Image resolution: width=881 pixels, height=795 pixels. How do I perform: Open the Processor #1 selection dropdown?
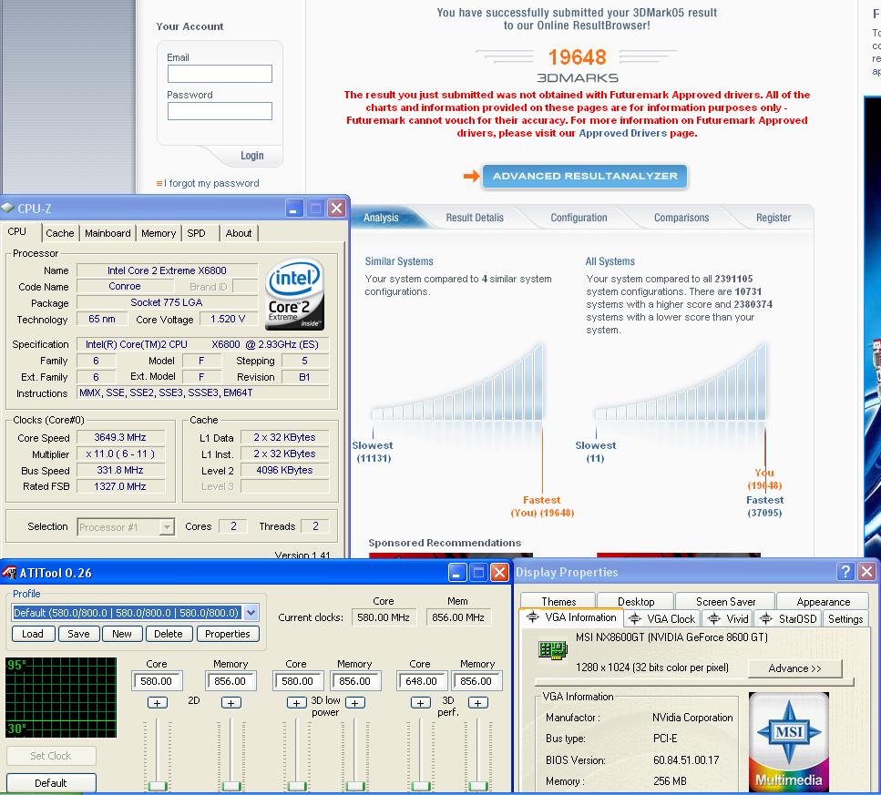[x=167, y=526]
